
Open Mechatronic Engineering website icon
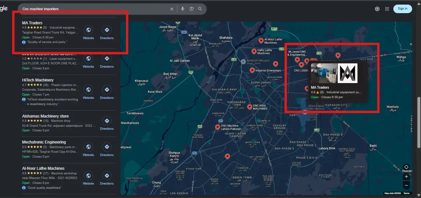[x=88, y=147]
